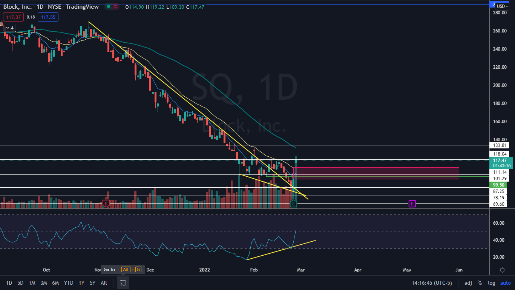The image size is (515, 290).
Task: Click the 101.29 price label
Action: 499,178
